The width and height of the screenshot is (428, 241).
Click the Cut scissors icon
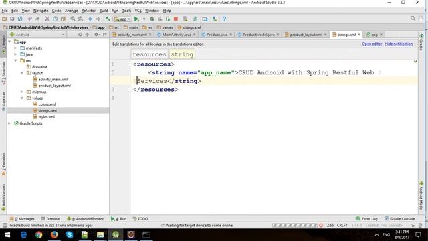point(47,19)
